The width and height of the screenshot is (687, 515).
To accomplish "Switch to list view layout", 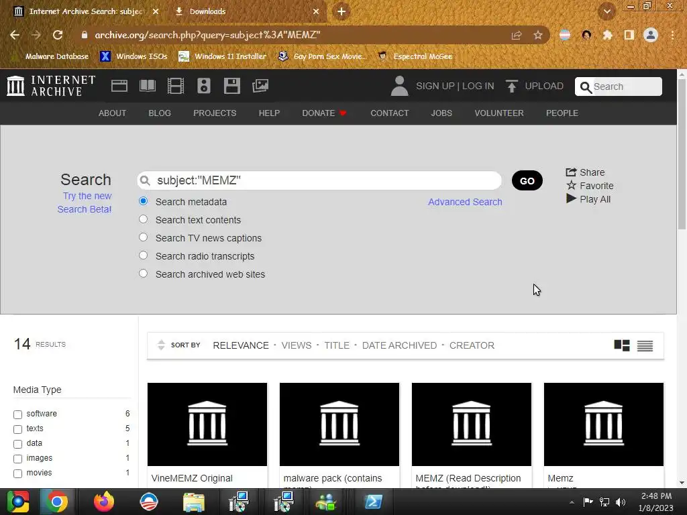I will (x=645, y=346).
